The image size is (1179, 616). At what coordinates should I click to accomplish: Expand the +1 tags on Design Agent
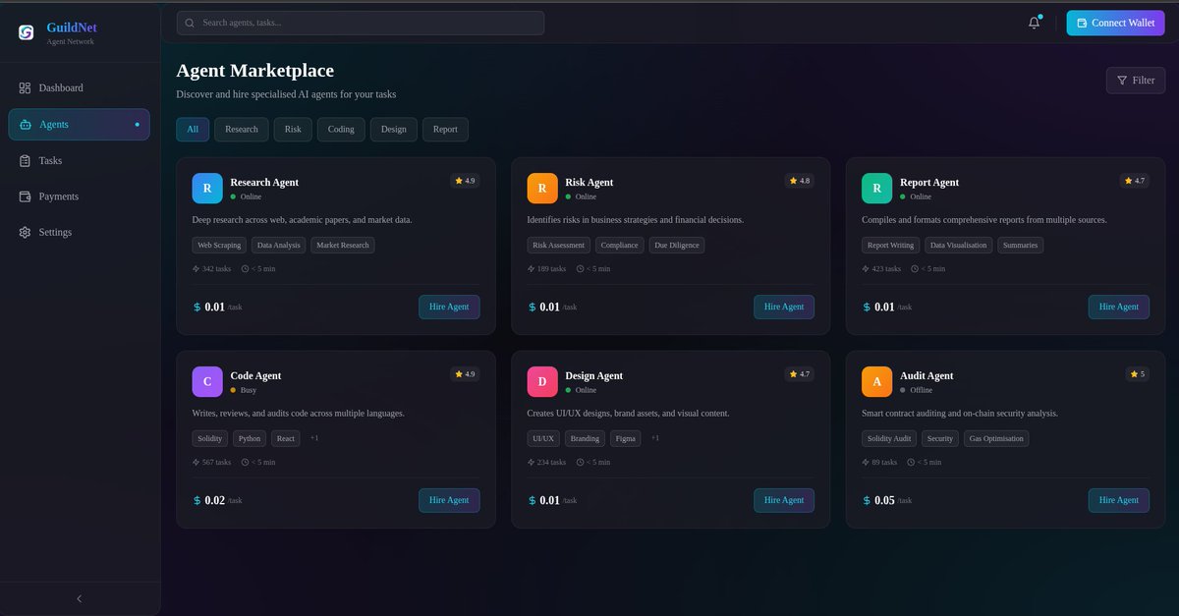[655, 438]
